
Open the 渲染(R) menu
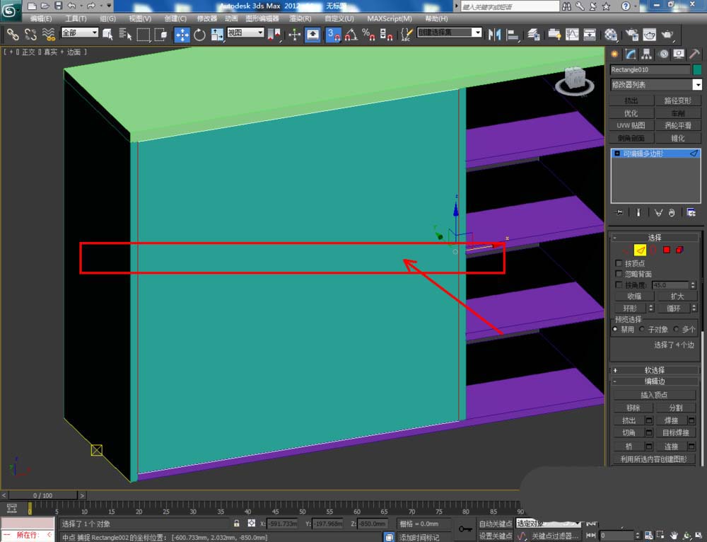(x=300, y=18)
